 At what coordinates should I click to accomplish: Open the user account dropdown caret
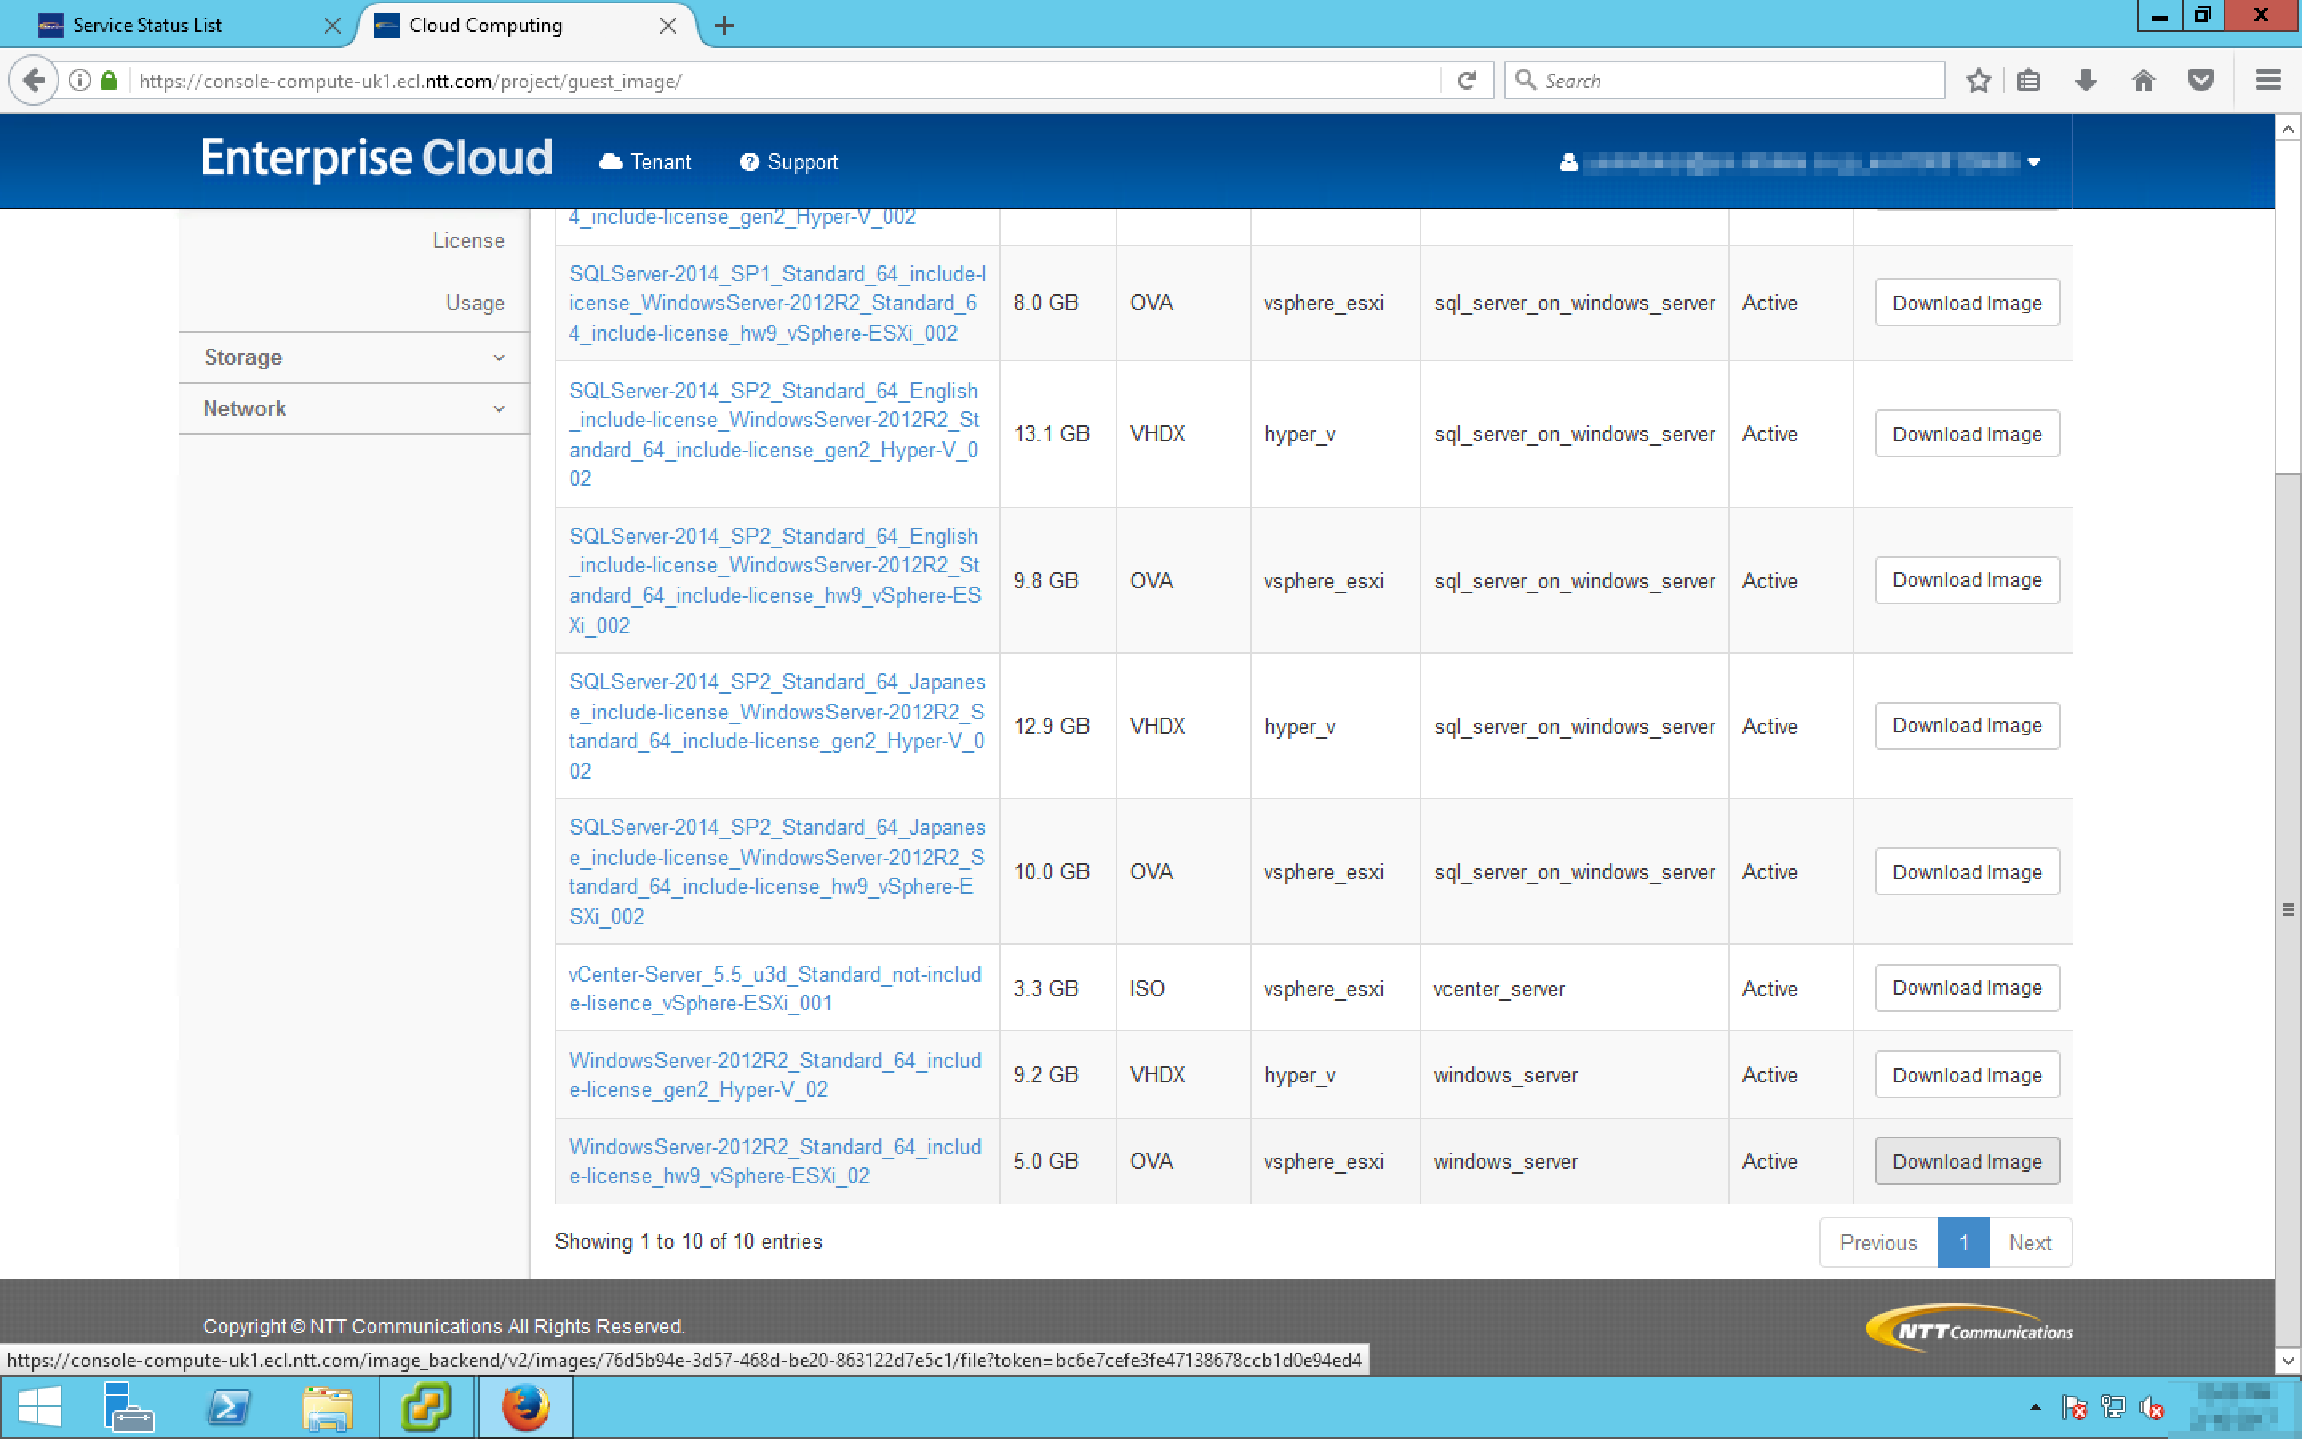click(x=2033, y=163)
